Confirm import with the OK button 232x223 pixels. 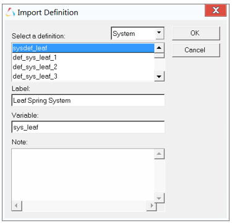196,33
